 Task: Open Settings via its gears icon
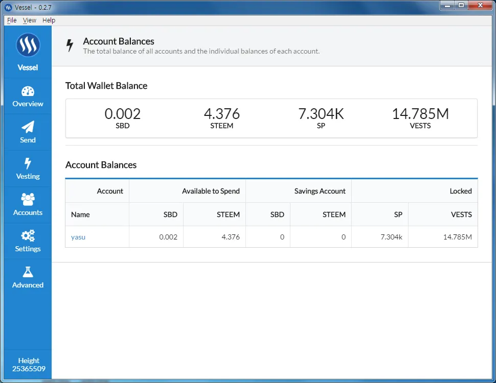click(28, 236)
